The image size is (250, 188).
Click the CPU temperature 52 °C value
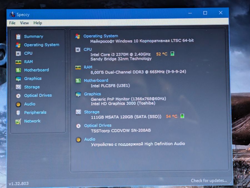[162, 54]
